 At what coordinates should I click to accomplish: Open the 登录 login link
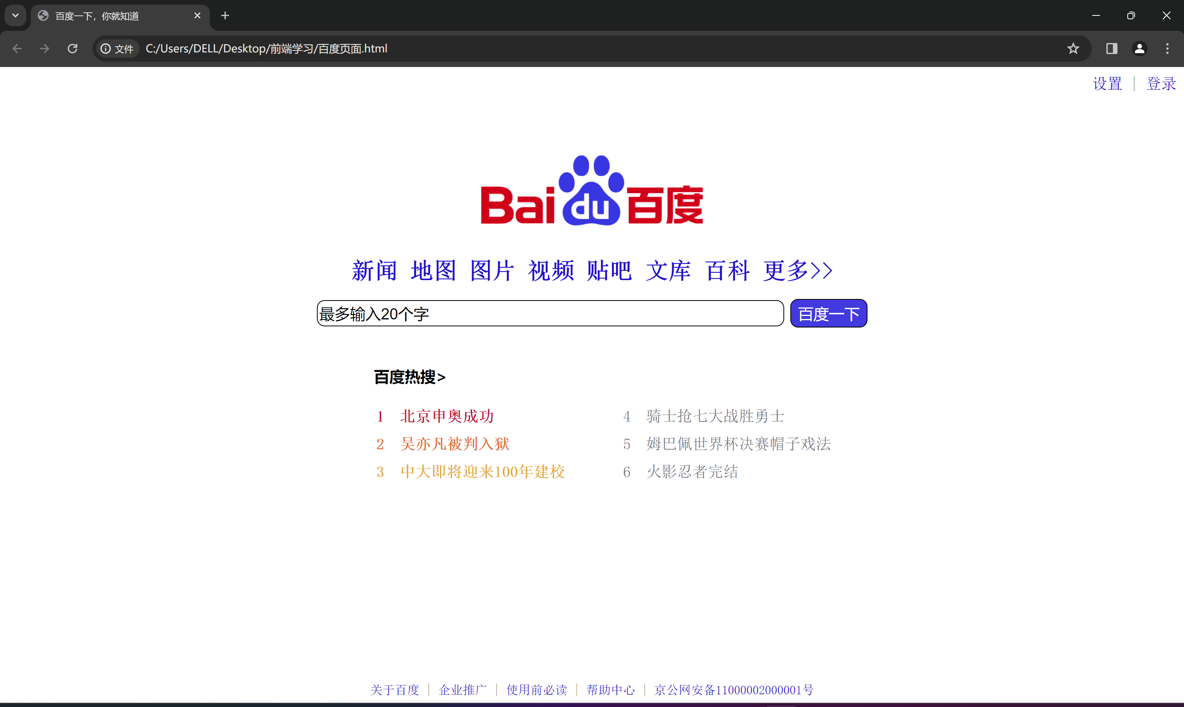(x=1161, y=83)
